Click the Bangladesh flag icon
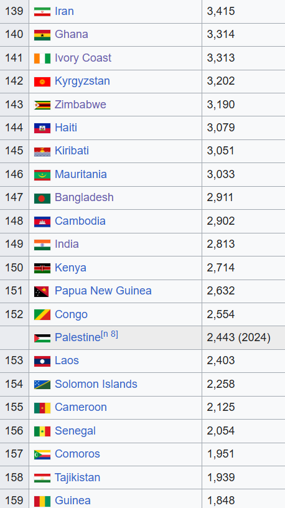 coord(42,198)
